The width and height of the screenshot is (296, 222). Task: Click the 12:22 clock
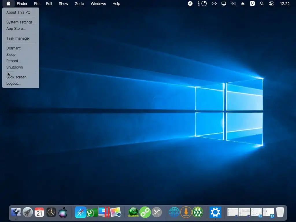(285, 3)
